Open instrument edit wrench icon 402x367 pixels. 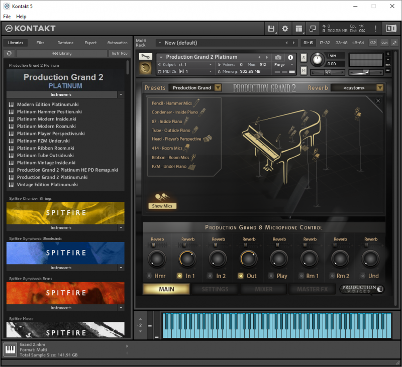click(146, 56)
